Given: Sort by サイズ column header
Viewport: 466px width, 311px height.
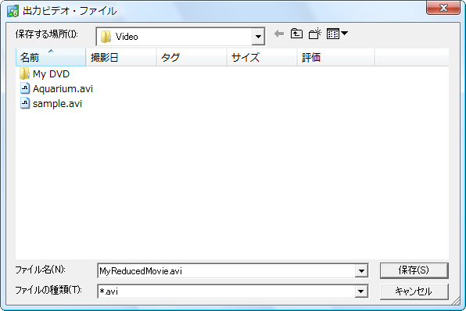Looking at the screenshot, I should [262, 57].
